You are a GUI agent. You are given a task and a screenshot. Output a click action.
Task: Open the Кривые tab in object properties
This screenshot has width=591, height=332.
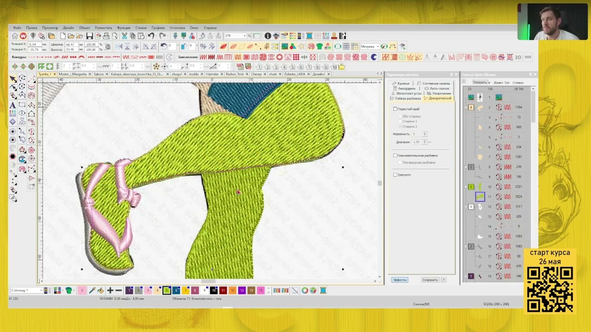(x=401, y=83)
